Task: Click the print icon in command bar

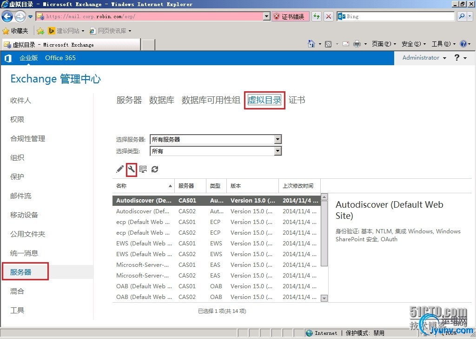Action: tap(357, 44)
